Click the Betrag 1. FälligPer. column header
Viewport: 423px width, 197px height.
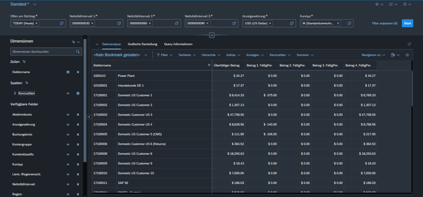pos(261,65)
